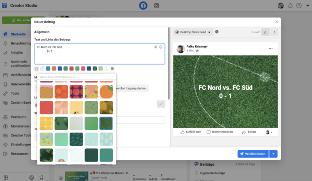Open Noch nicht veröffentlicht in sidebar
Image resolution: width=312 pixels, height=181 pixels.
point(20,64)
